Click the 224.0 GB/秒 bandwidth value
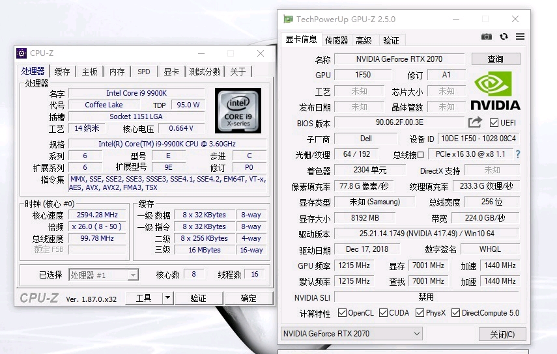557x354 pixels. coord(485,217)
